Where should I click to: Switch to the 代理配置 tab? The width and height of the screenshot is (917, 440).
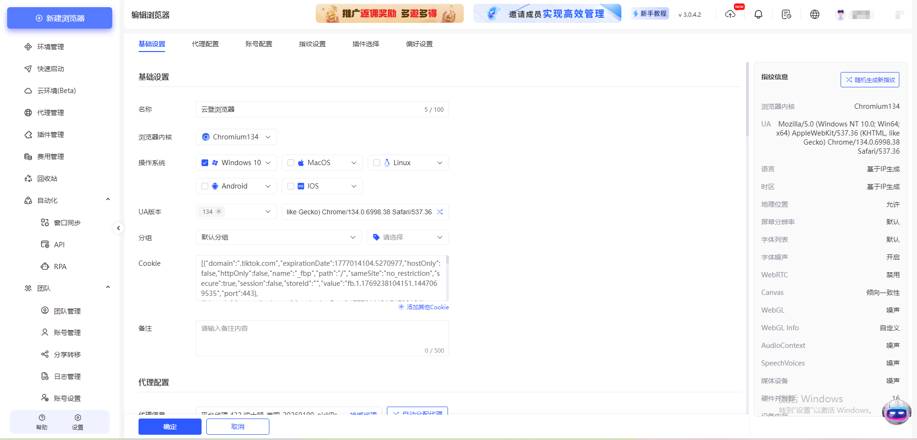[205, 43]
